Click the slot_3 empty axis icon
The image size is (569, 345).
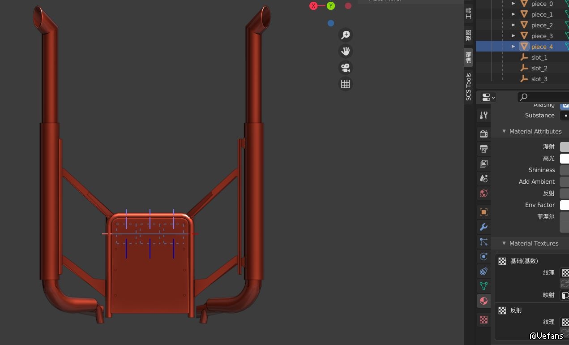(524, 79)
